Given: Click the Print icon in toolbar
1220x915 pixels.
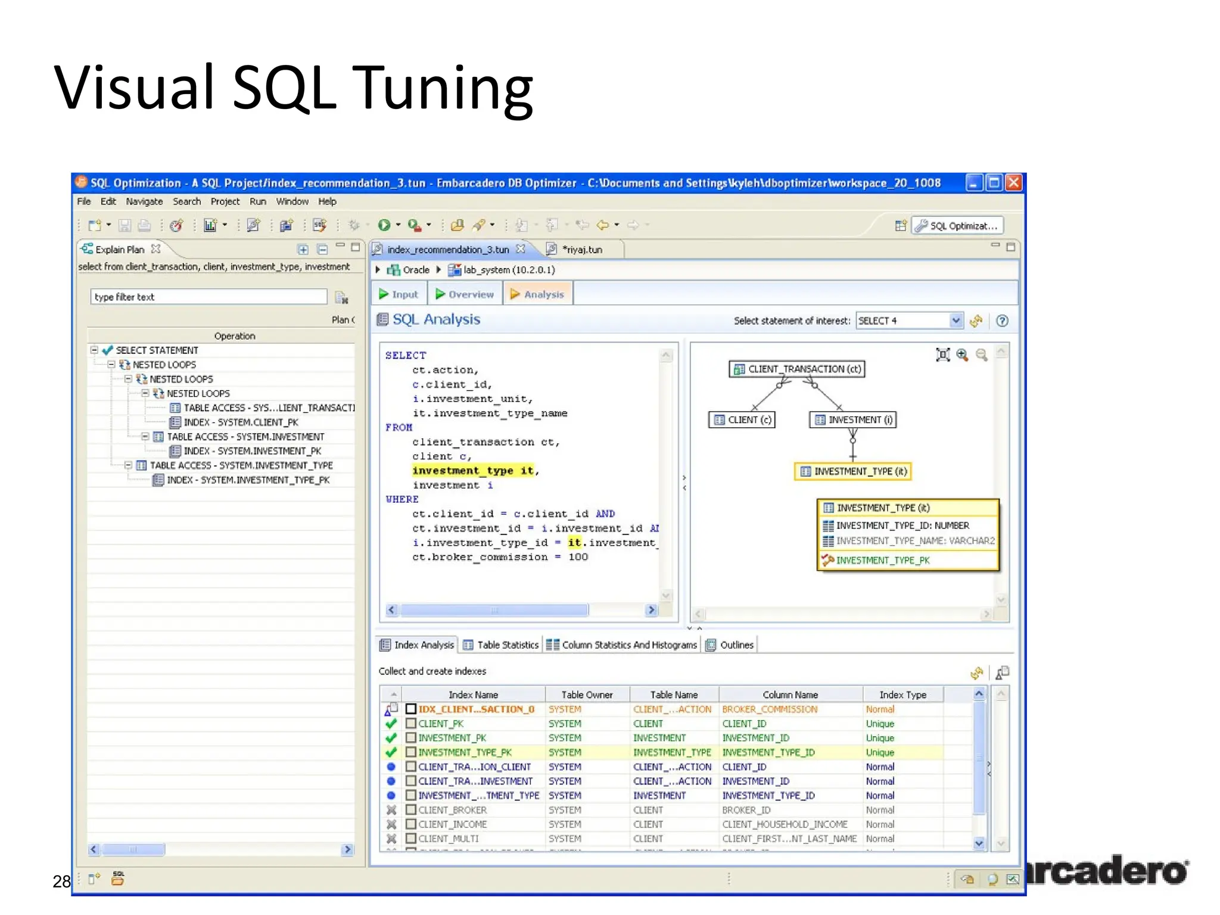Looking at the screenshot, I should (x=144, y=225).
